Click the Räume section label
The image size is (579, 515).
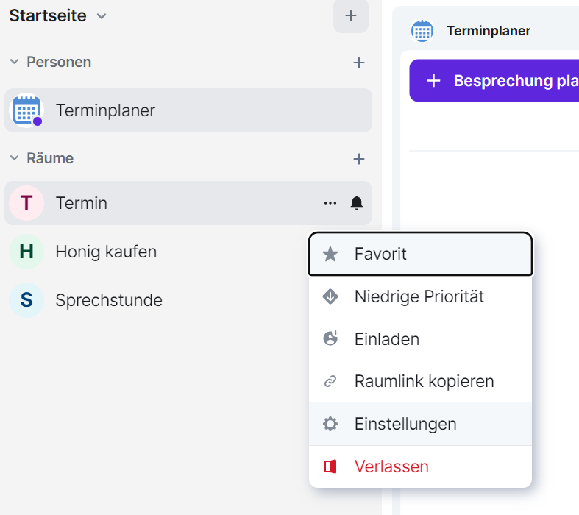pyautogui.click(x=50, y=158)
